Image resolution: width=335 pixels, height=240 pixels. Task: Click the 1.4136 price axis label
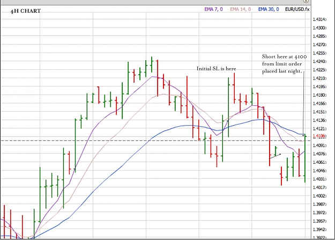[319, 120]
